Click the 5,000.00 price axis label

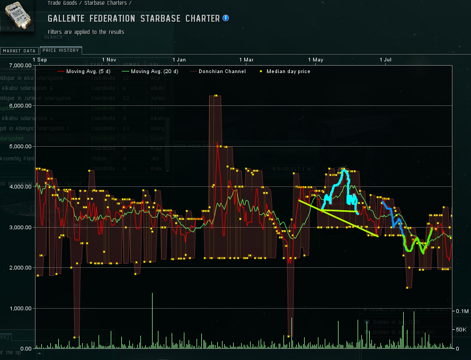coord(21,147)
